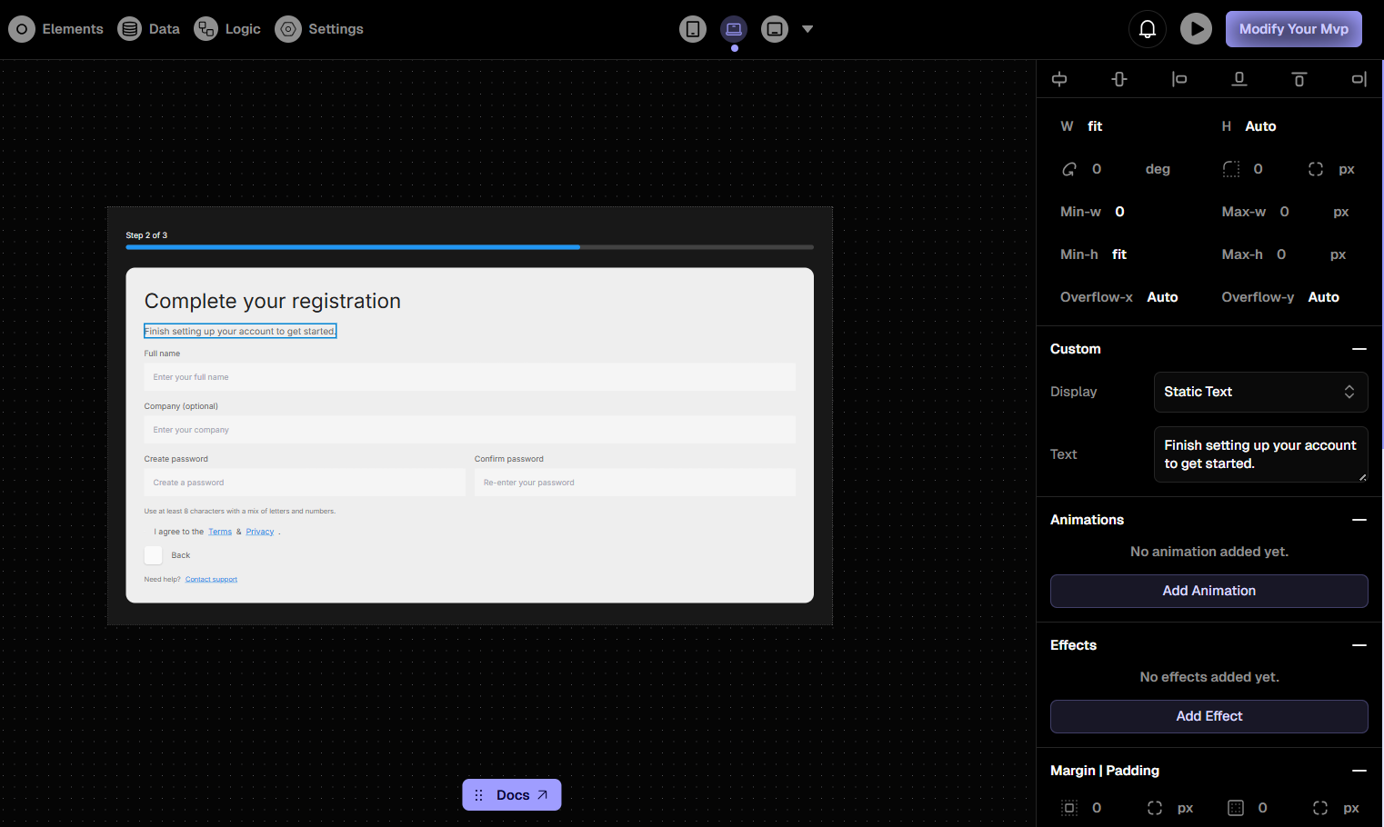
Task: Align element to bottom edge
Action: tap(1239, 79)
